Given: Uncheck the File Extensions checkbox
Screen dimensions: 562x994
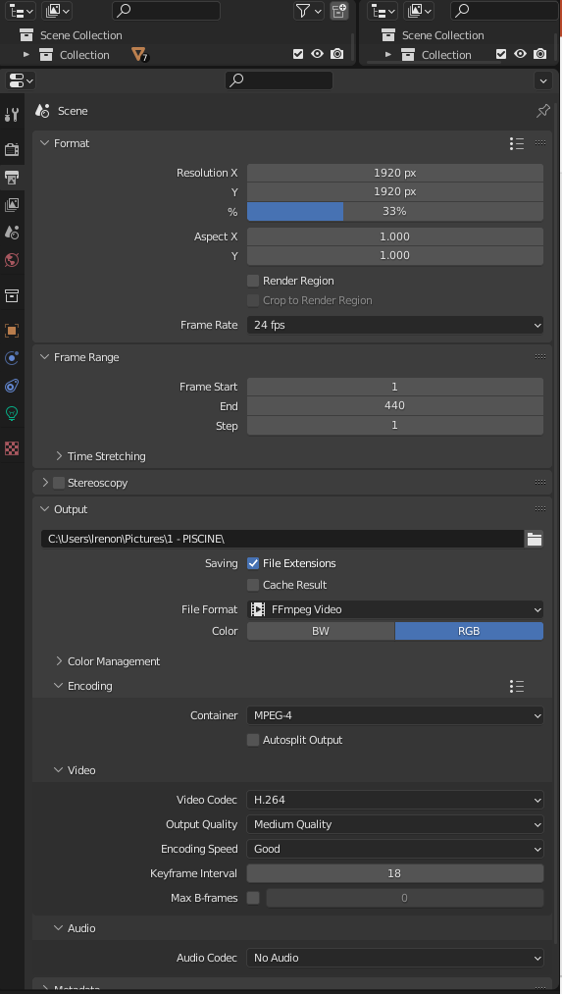Looking at the screenshot, I should point(253,563).
